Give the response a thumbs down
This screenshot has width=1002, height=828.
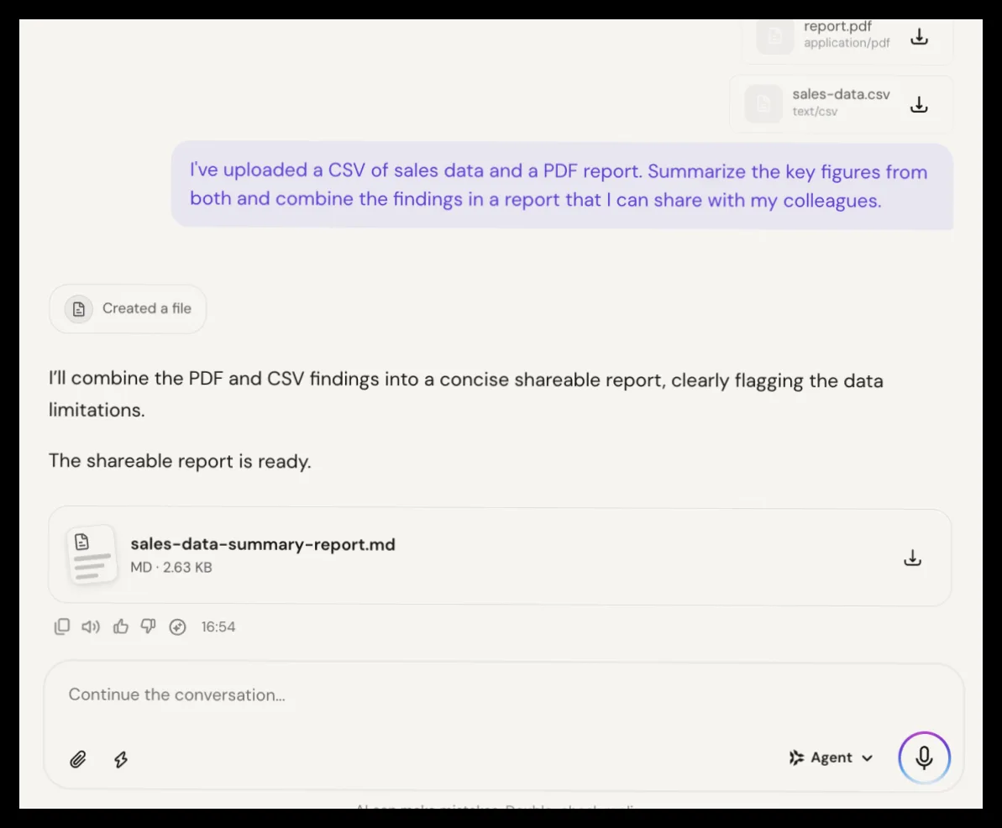click(x=149, y=626)
